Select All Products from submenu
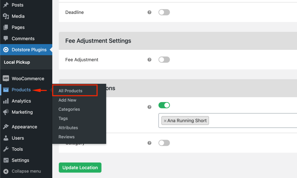 [x=70, y=91]
